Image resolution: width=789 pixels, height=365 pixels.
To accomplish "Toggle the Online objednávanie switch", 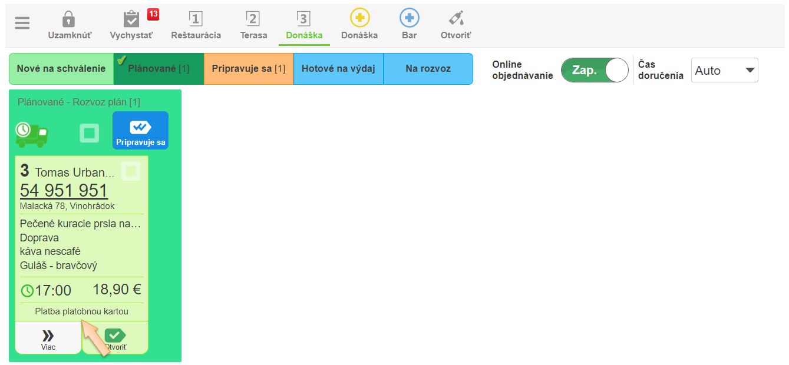I will (595, 70).
